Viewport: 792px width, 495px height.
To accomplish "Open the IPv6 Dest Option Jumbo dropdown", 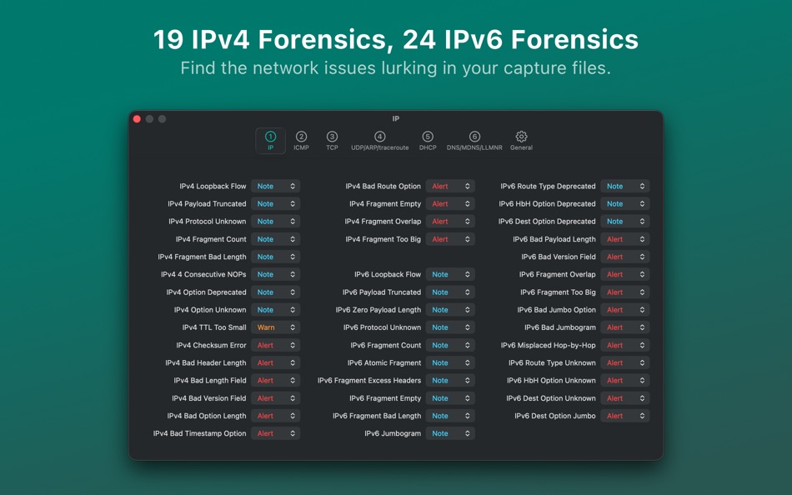I will (625, 416).
